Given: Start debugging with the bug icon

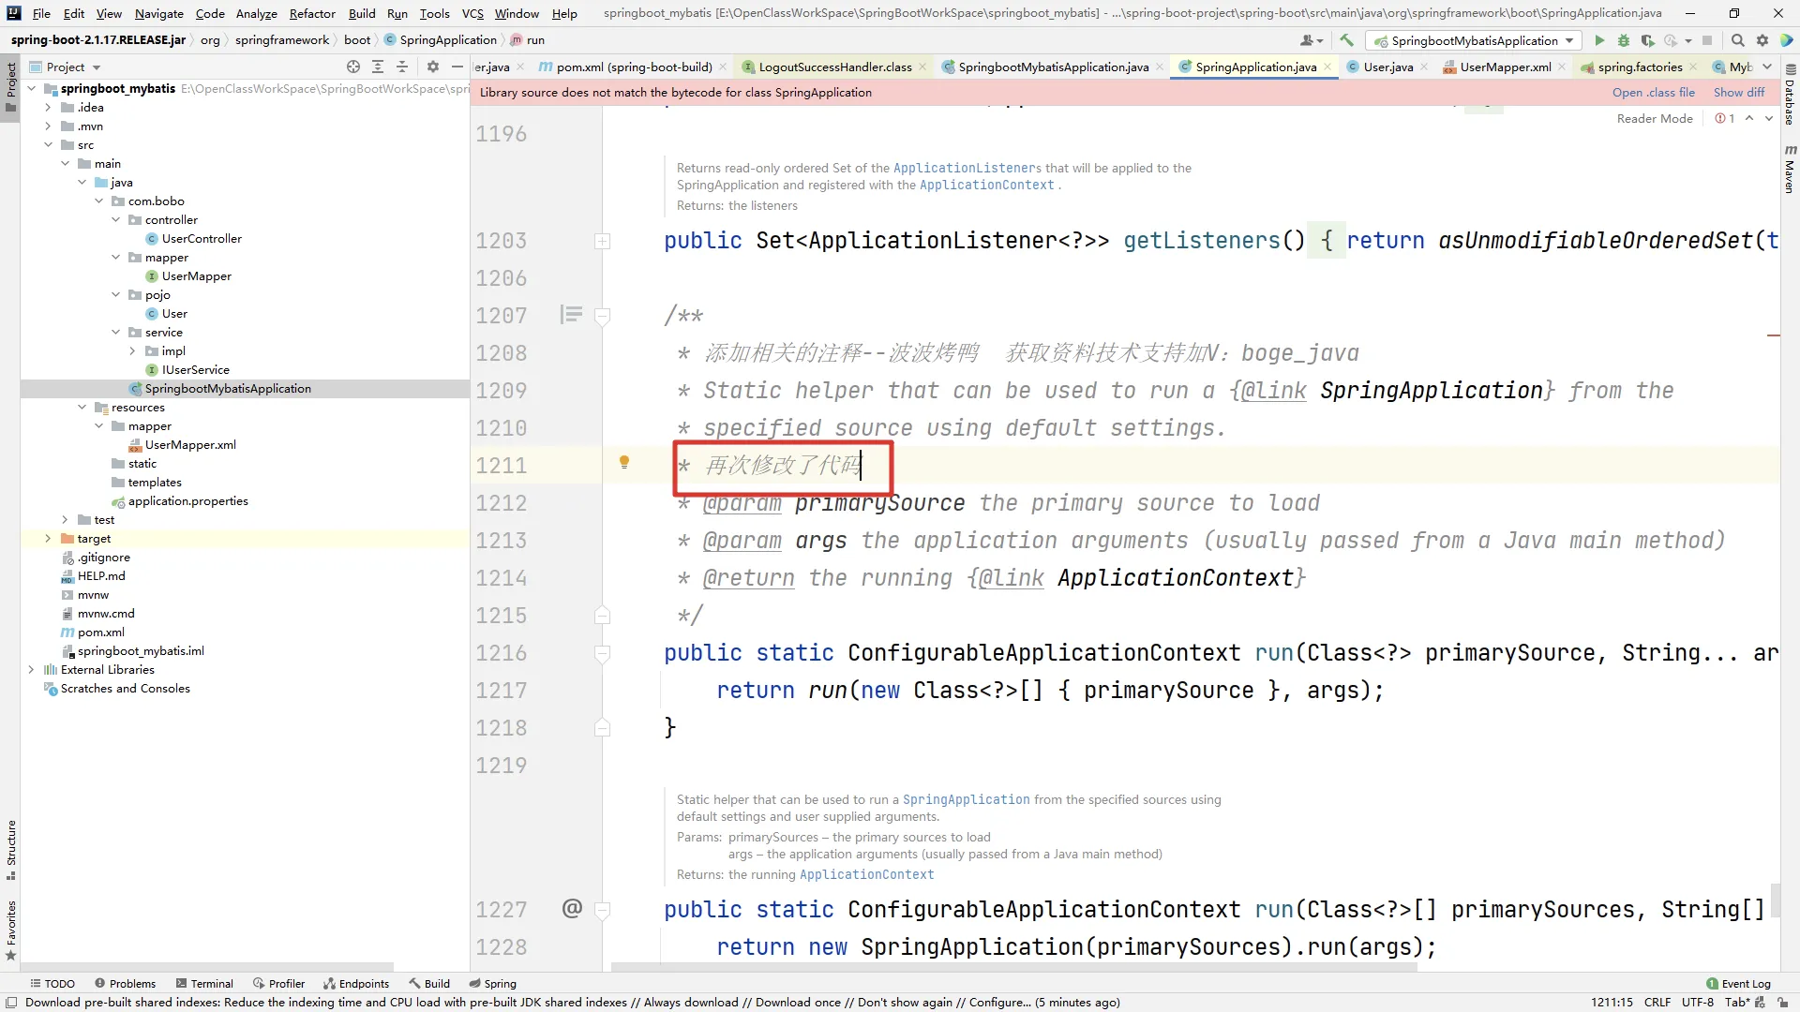Looking at the screenshot, I should click(1624, 40).
